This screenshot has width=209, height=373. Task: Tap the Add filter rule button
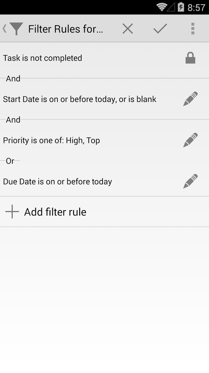(x=104, y=212)
